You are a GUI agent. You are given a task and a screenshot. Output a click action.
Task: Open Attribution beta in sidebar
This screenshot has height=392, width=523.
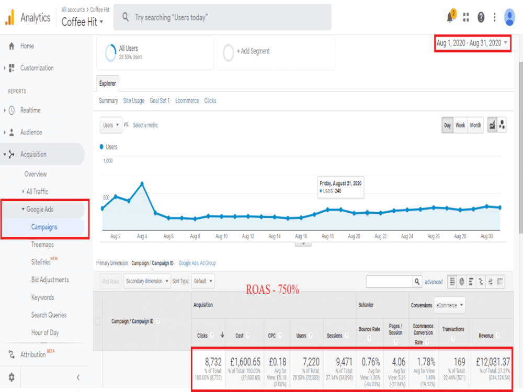(x=32, y=354)
